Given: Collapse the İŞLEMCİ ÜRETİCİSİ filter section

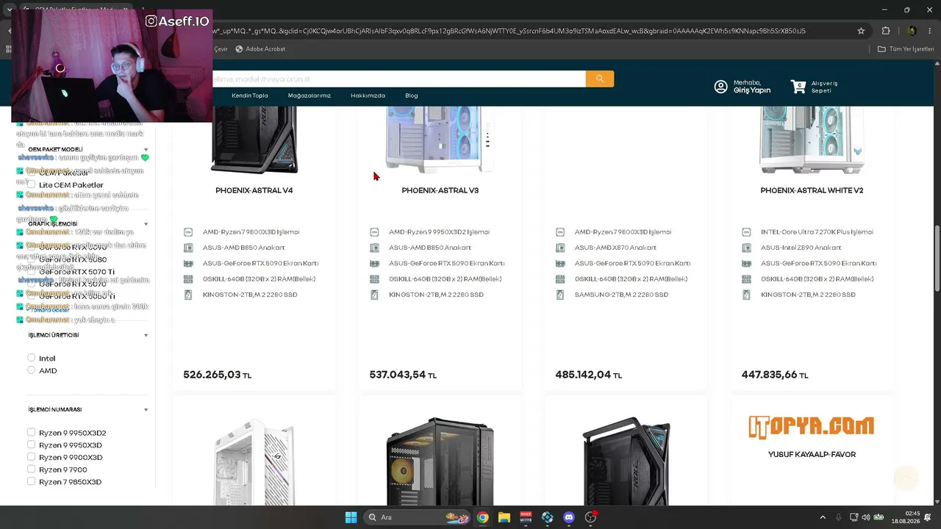Looking at the screenshot, I should [x=146, y=335].
